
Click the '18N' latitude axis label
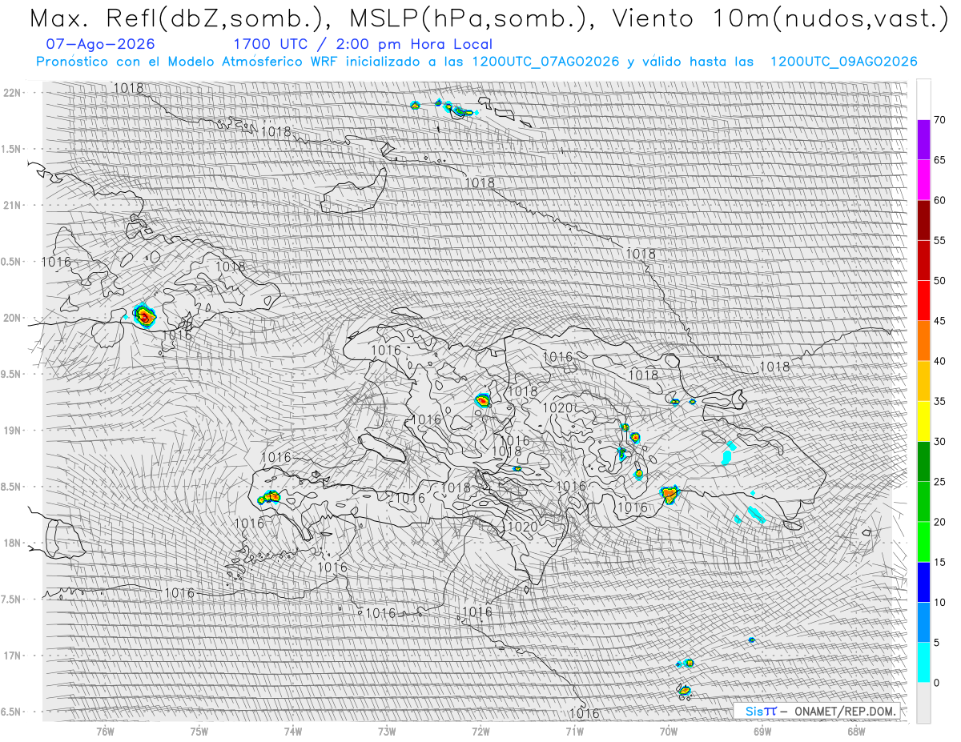coord(13,543)
